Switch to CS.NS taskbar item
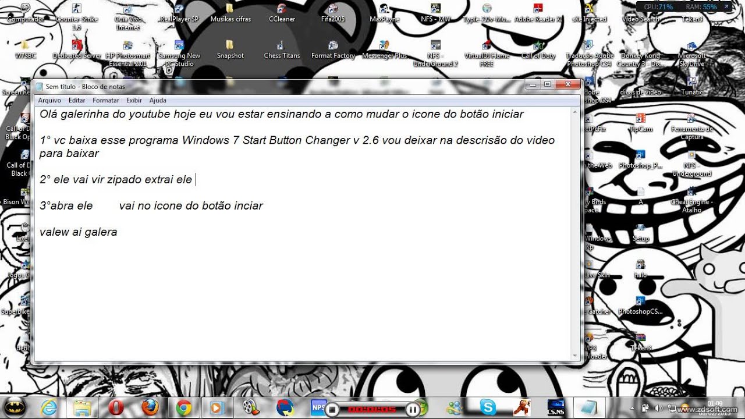The height and width of the screenshot is (419, 745). [556, 408]
